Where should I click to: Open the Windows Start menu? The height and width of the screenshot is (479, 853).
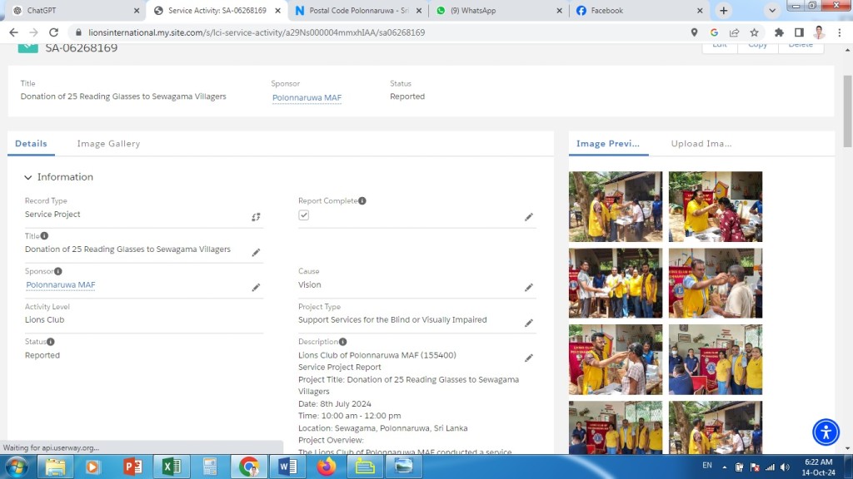pos(17,467)
